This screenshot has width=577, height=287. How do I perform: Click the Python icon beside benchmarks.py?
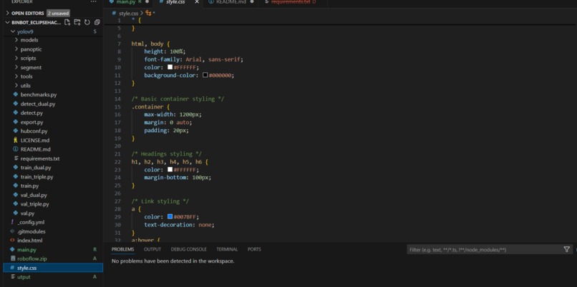[x=16, y=95]
